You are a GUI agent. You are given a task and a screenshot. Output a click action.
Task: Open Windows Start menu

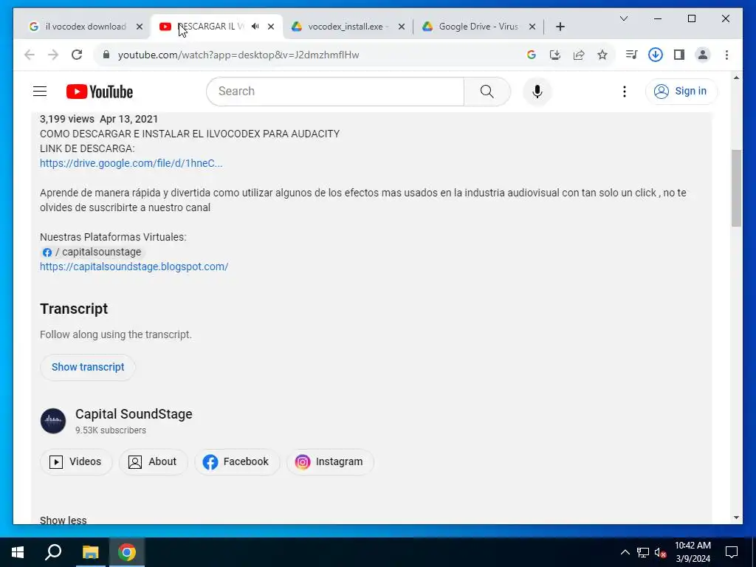pos(18,552)
